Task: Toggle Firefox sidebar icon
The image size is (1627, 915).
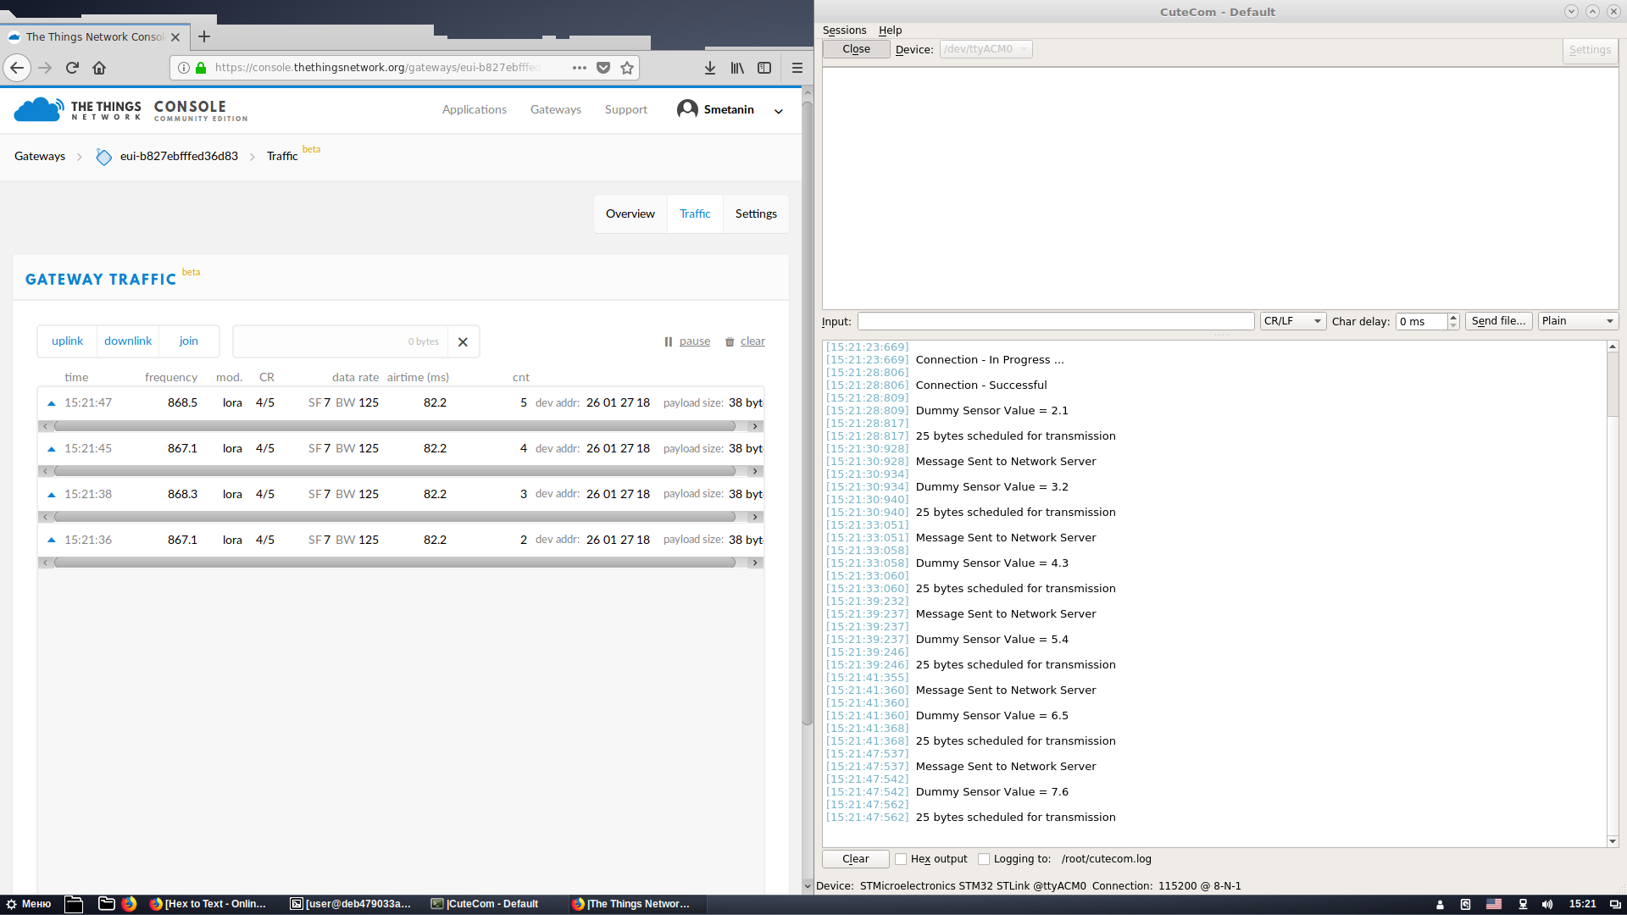Action: 764,68
